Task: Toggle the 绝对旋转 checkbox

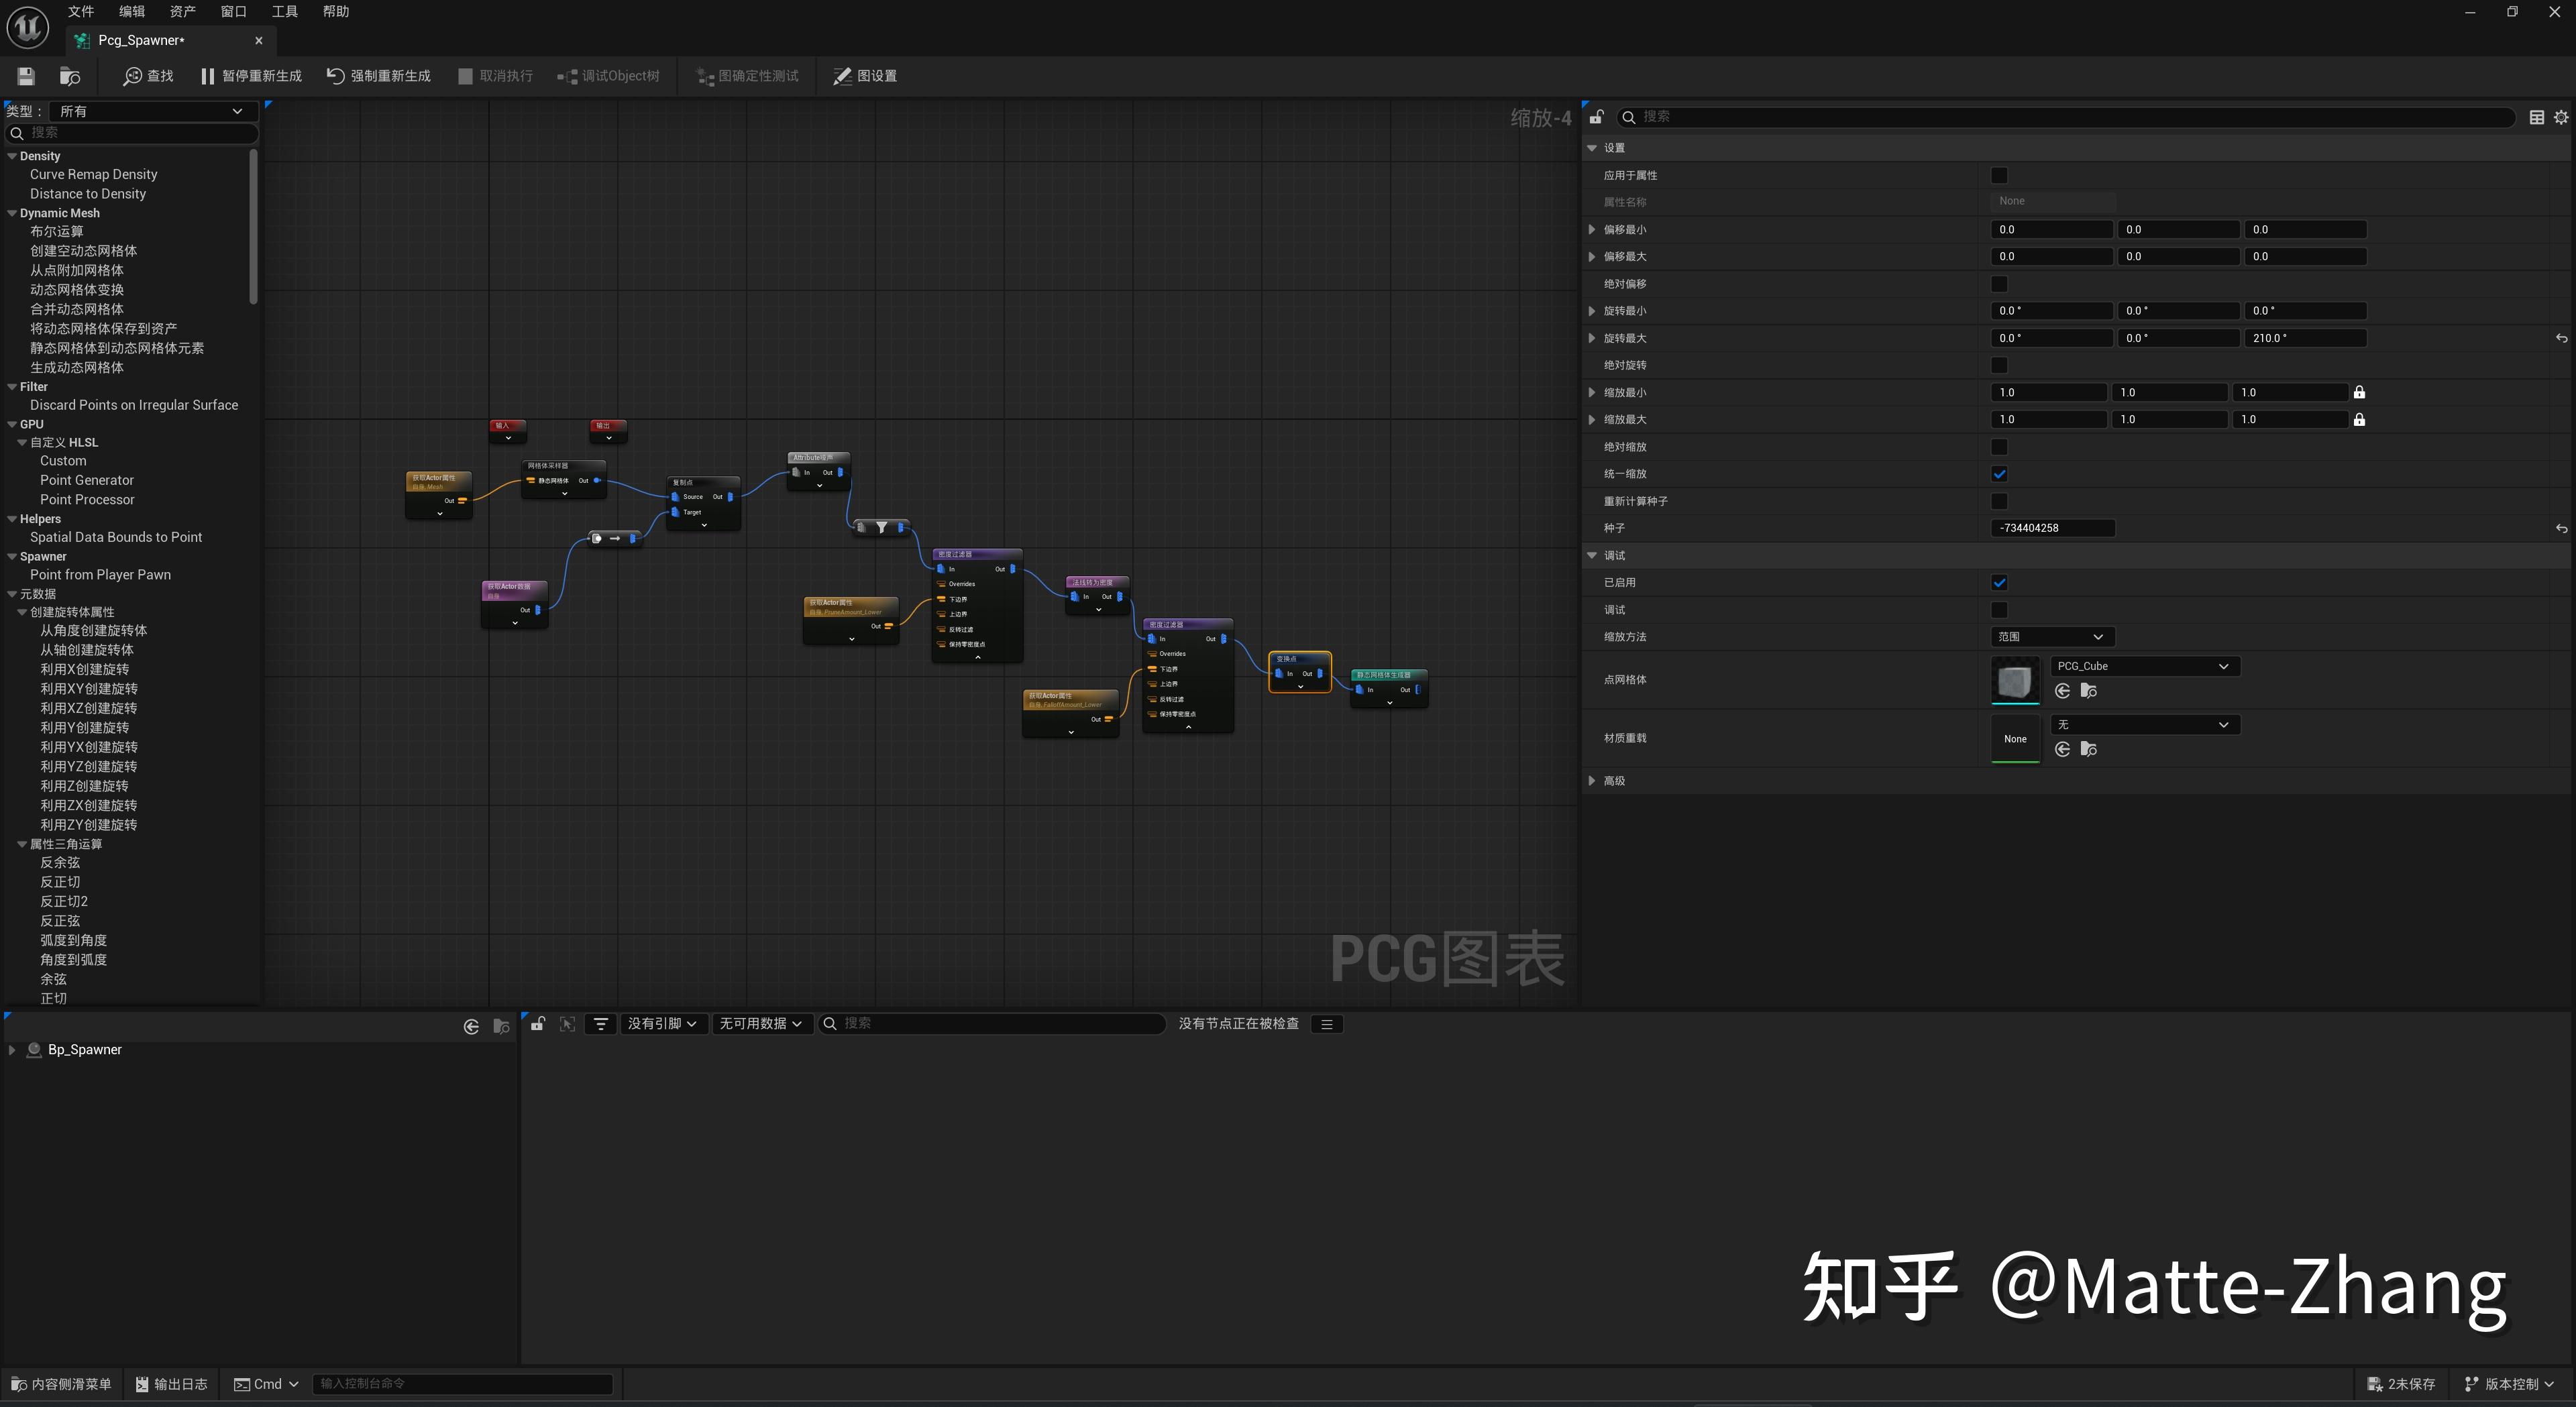Action: [1999, 365]
